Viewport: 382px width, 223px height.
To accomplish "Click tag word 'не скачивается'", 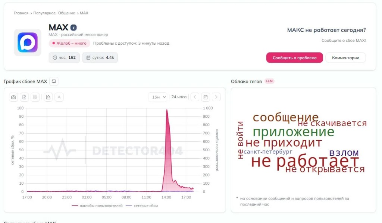I will 332,123.
